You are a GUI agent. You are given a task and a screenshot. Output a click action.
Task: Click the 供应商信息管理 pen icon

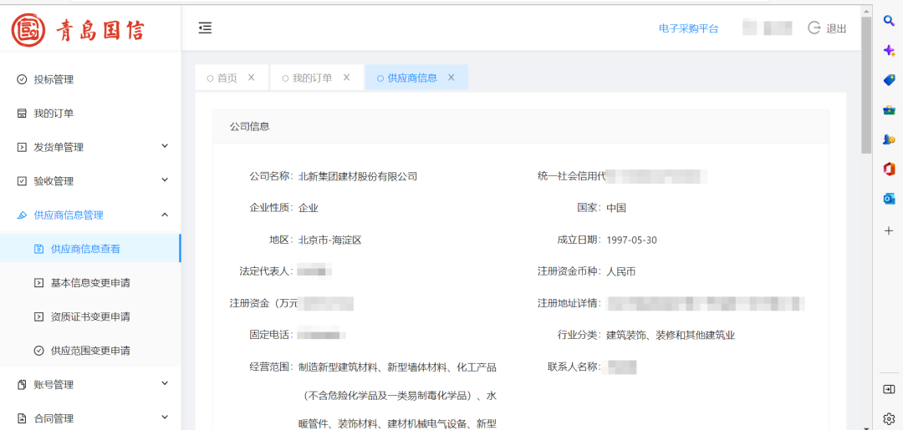[x=22, y=215]
